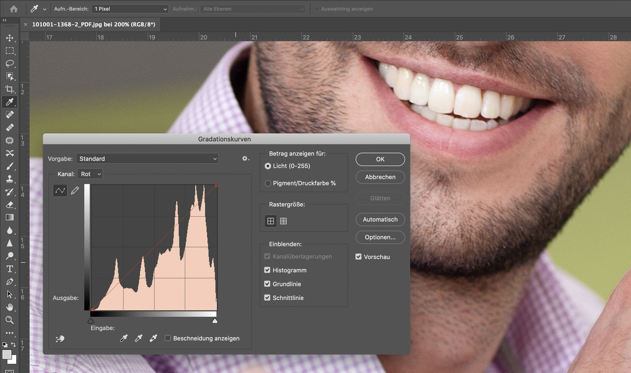Open the curves preset gear menu
631x373 pixels.
point(245,158)
